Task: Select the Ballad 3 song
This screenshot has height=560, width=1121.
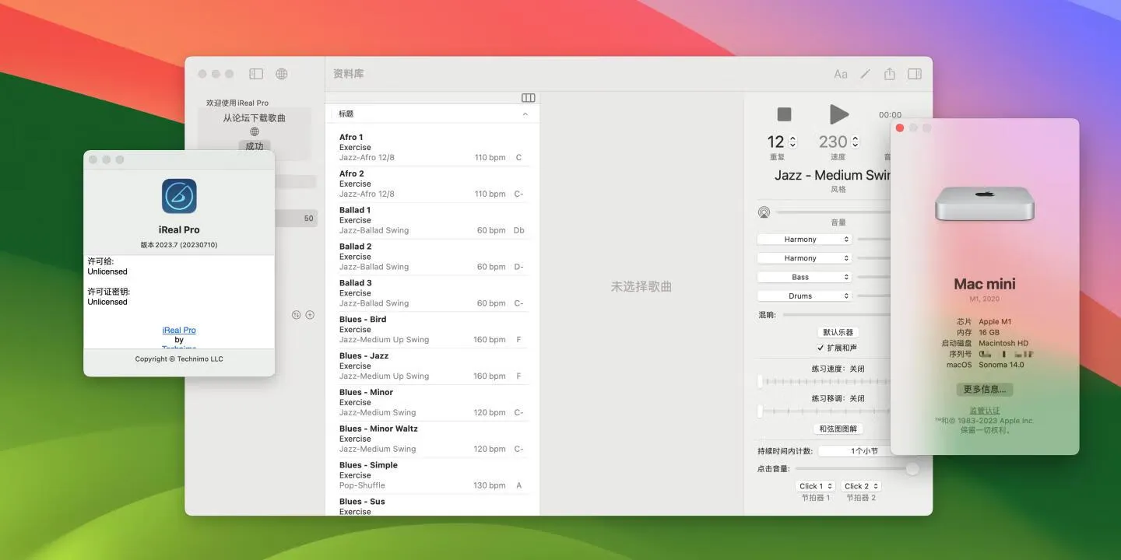Action: (431, 293)
